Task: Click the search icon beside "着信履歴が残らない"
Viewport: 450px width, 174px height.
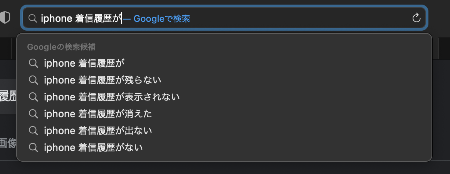Action: coord(34,80)
